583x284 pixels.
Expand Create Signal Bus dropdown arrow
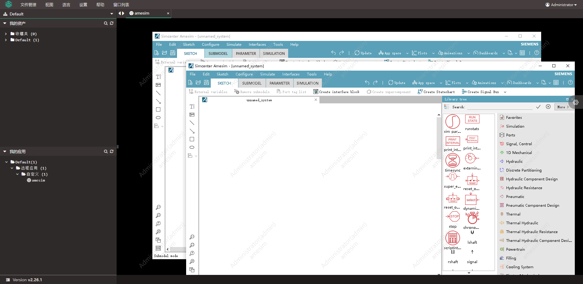click(x=505, y=92)
